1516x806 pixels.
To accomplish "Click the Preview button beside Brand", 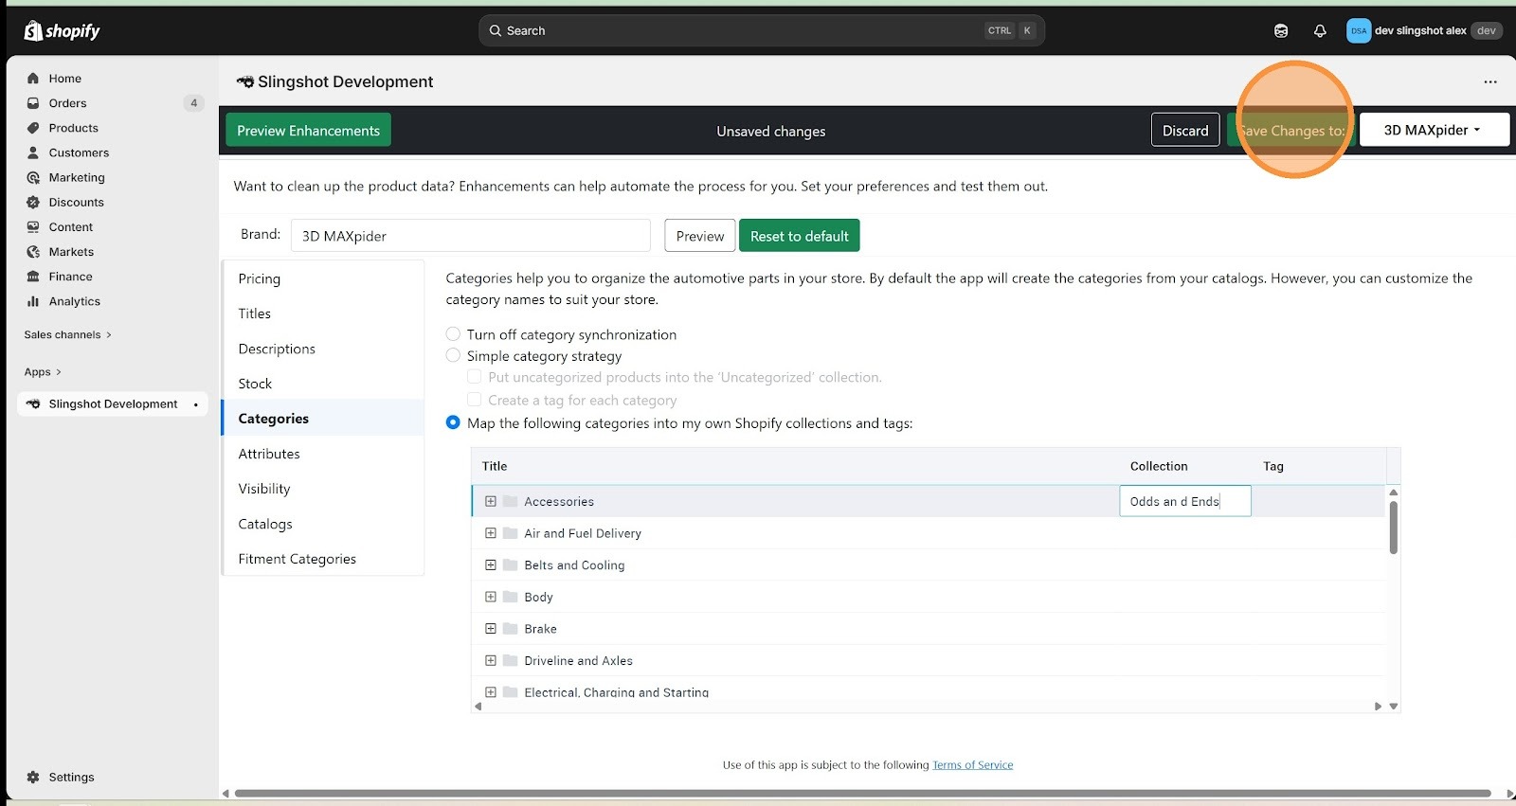I will [x=700, y=236].
